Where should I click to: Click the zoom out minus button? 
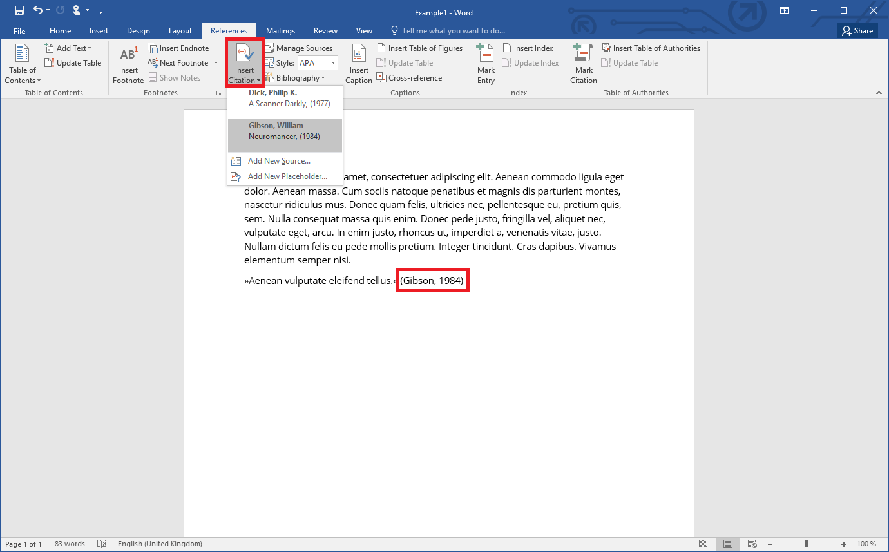(x=769, y=544)
